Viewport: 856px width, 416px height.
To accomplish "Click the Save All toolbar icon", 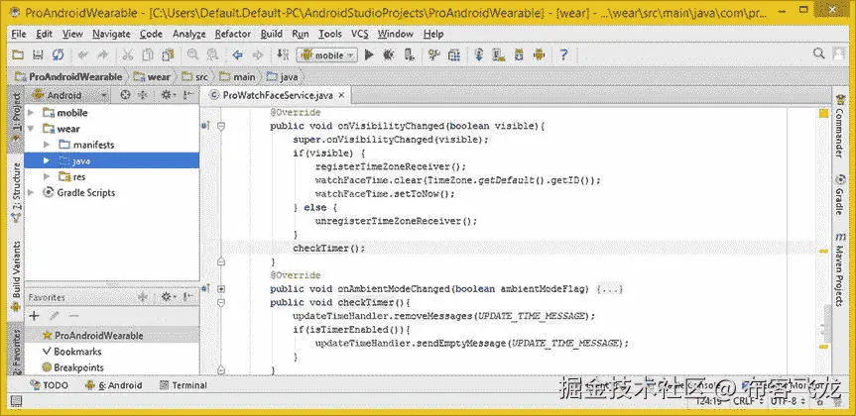I will [38, 54].
